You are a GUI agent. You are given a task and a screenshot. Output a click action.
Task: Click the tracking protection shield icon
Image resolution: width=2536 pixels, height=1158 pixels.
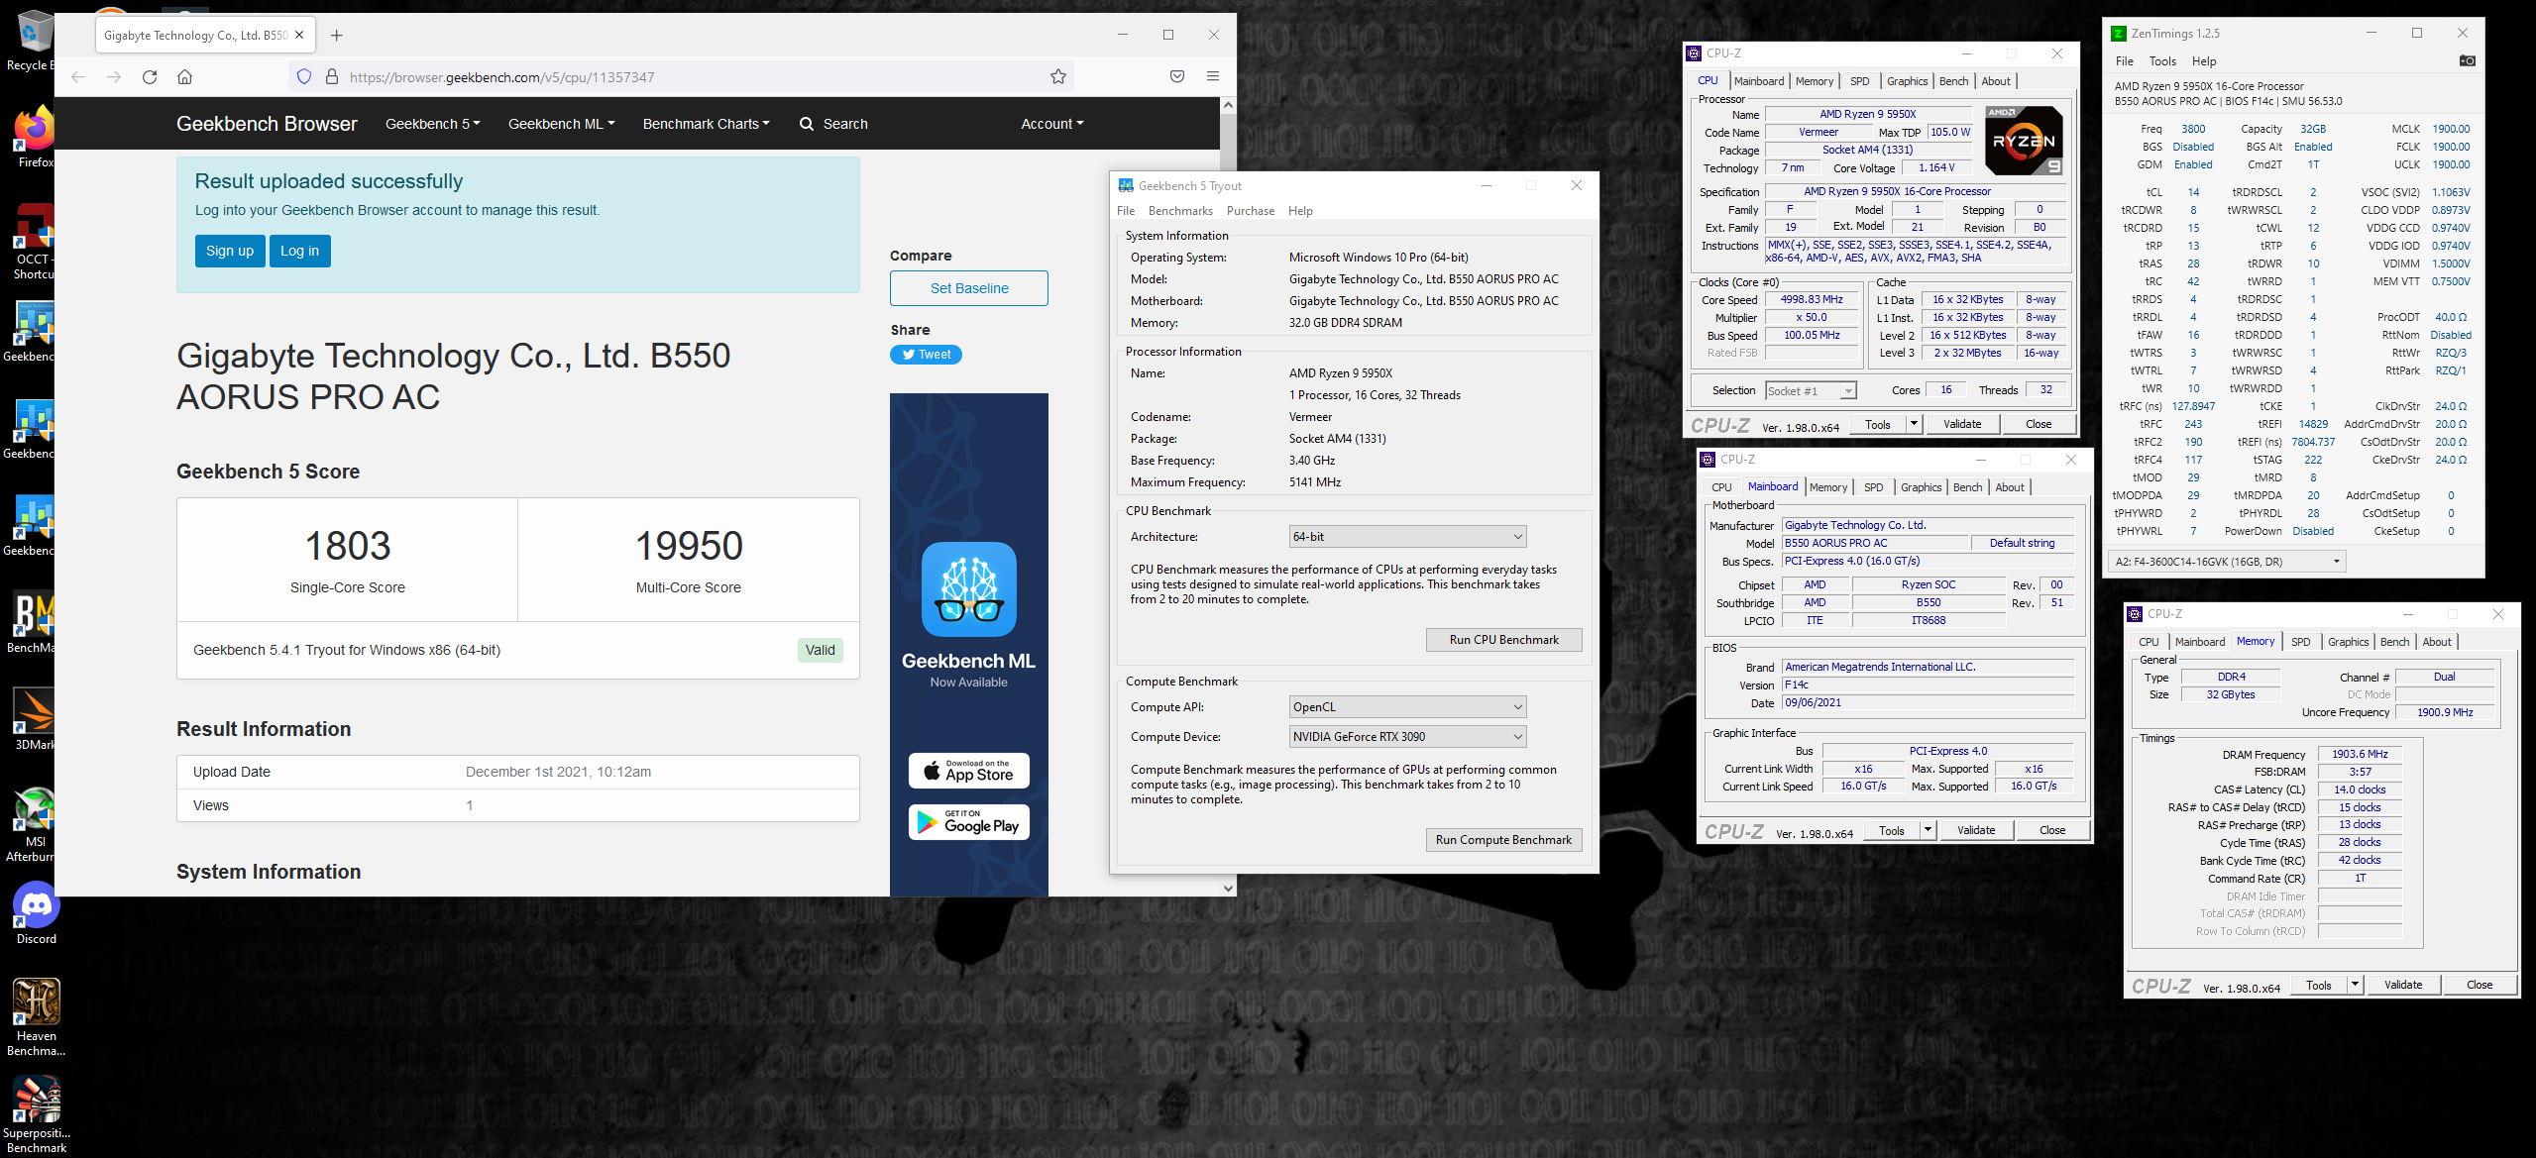click(304, 77)
